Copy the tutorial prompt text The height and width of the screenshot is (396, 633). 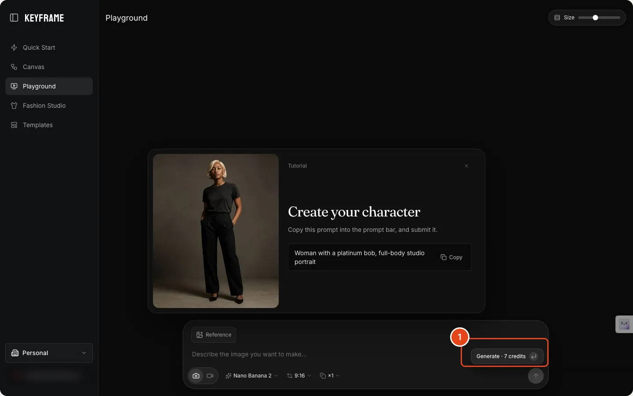(x=451, y=257)
